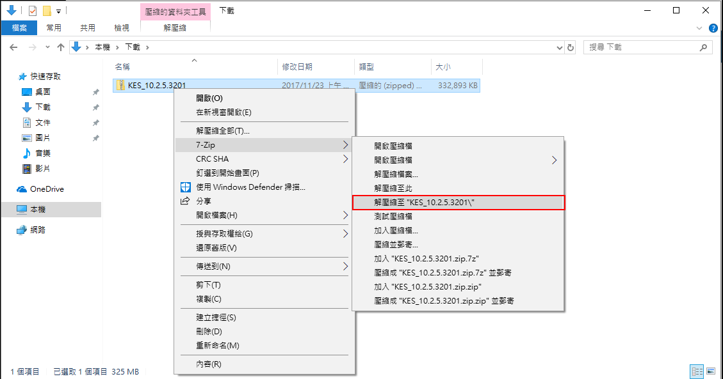This screenshot has height=379, width=723.
Task: Click the up-directory arrow icon
Action: (x=61, y=47)
